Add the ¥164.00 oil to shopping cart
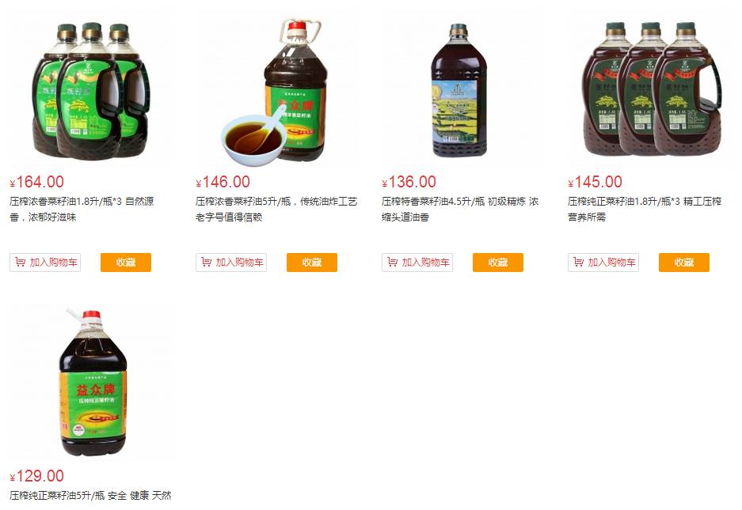The image size is (742, 510). coord(45,263)
